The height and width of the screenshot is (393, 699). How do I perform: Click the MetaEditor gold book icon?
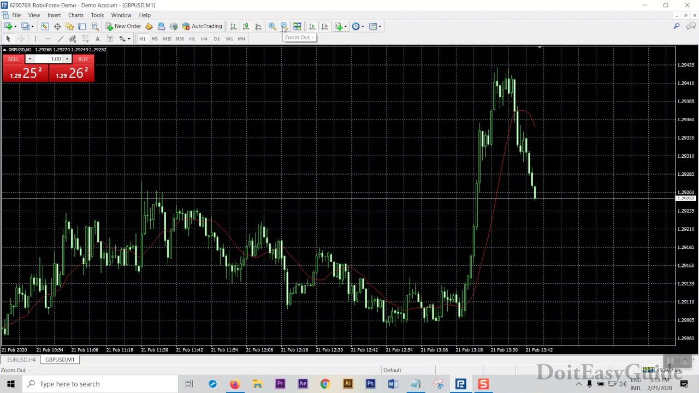pyautogui.click(x=149, y=26)
